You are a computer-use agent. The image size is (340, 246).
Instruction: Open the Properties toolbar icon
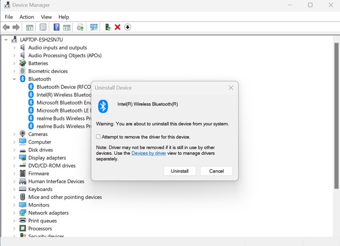pyautogui.click(x=43, y=27)
